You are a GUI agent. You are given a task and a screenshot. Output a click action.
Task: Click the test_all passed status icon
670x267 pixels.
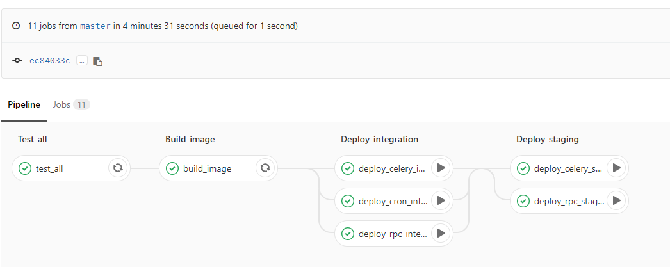coord(25,169)
